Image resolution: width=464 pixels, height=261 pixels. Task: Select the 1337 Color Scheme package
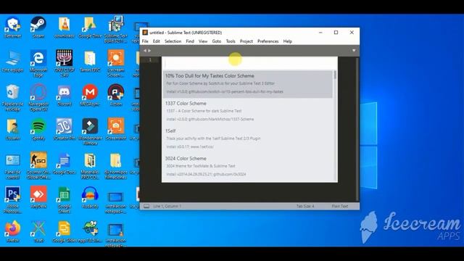[248, 111]
